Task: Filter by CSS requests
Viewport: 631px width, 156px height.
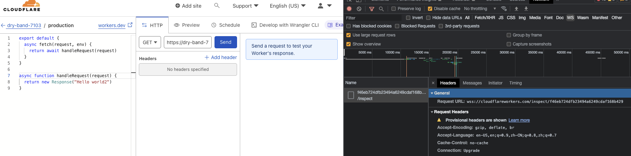Action: coord(511,18)
